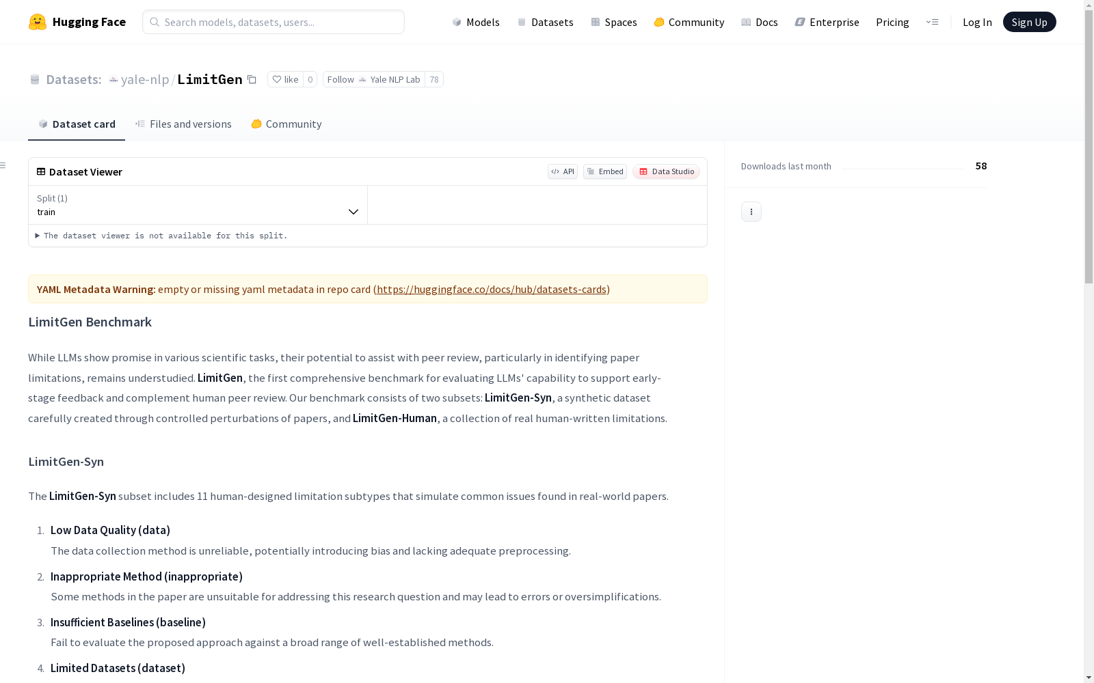Click the LimitGen Benchmark heading
Image resolution: width=1094 pixels, height=683 pixels.
click(90, 322)
